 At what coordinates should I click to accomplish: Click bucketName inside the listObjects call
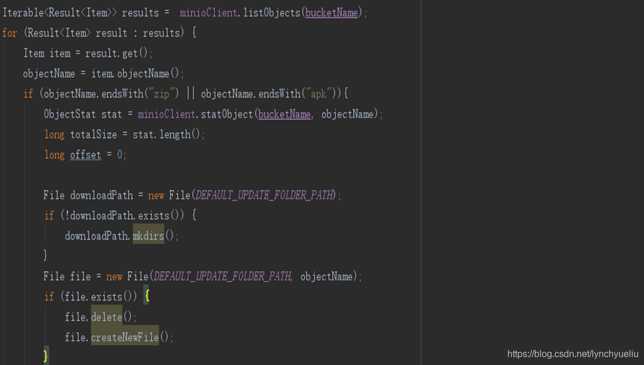(331, 13)
